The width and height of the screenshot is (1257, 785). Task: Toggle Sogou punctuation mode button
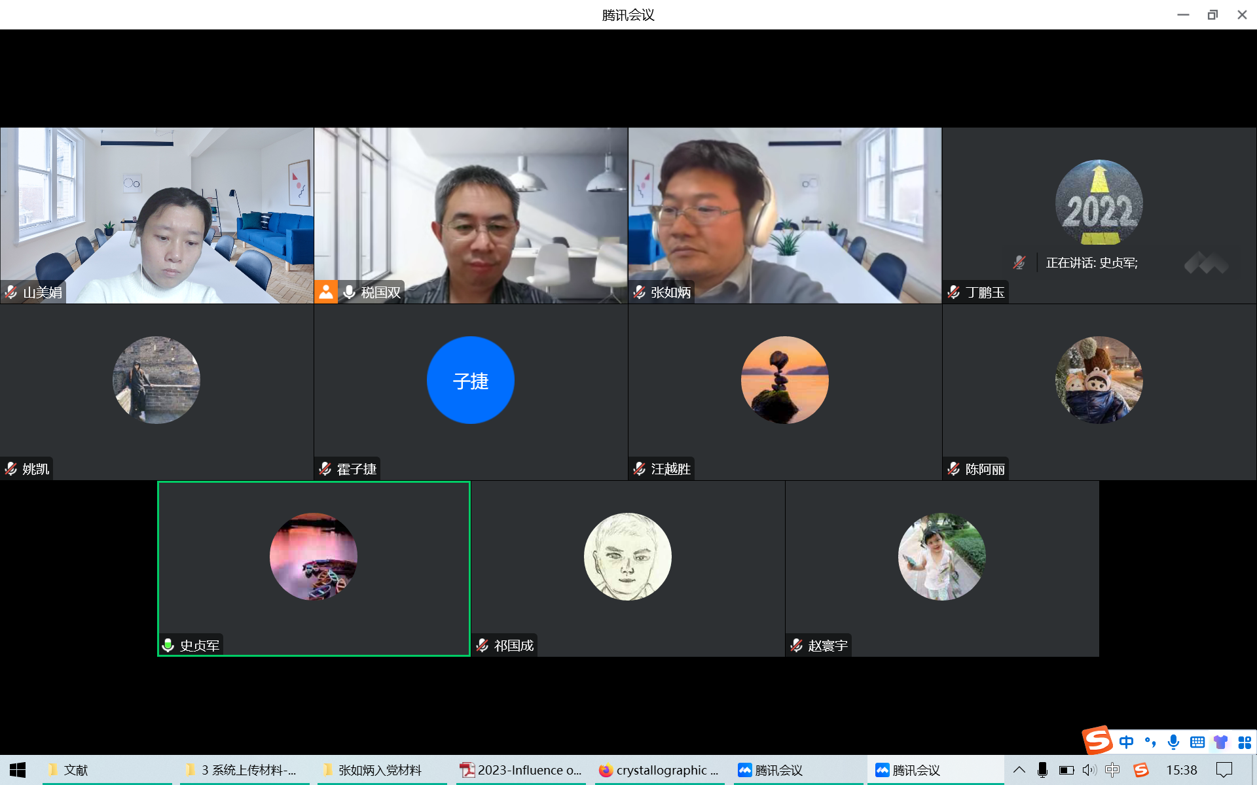click(x=1150, y=742)
